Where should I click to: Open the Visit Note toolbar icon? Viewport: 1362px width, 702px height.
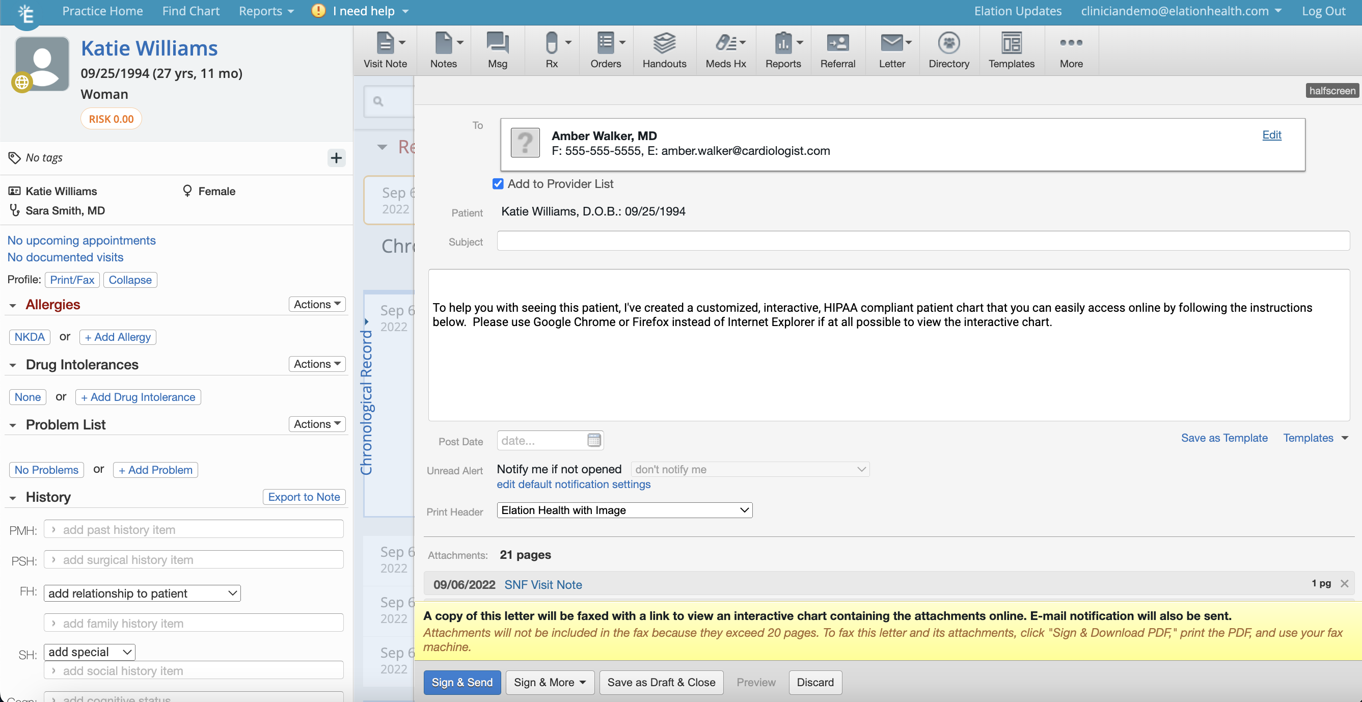(x=385, y=50)
